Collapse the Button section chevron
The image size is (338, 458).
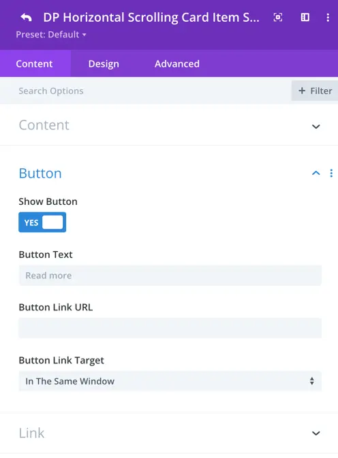coord(316,174)
